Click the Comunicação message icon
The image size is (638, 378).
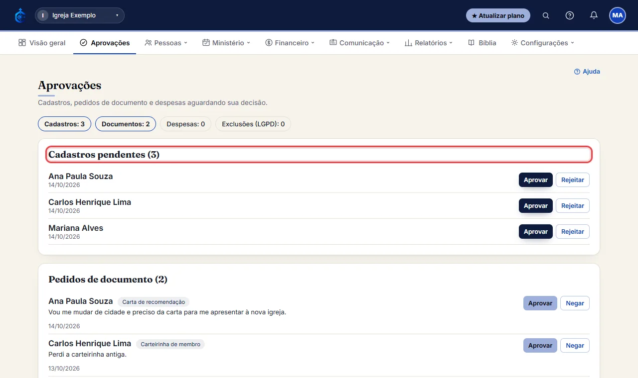coord(333,43)
